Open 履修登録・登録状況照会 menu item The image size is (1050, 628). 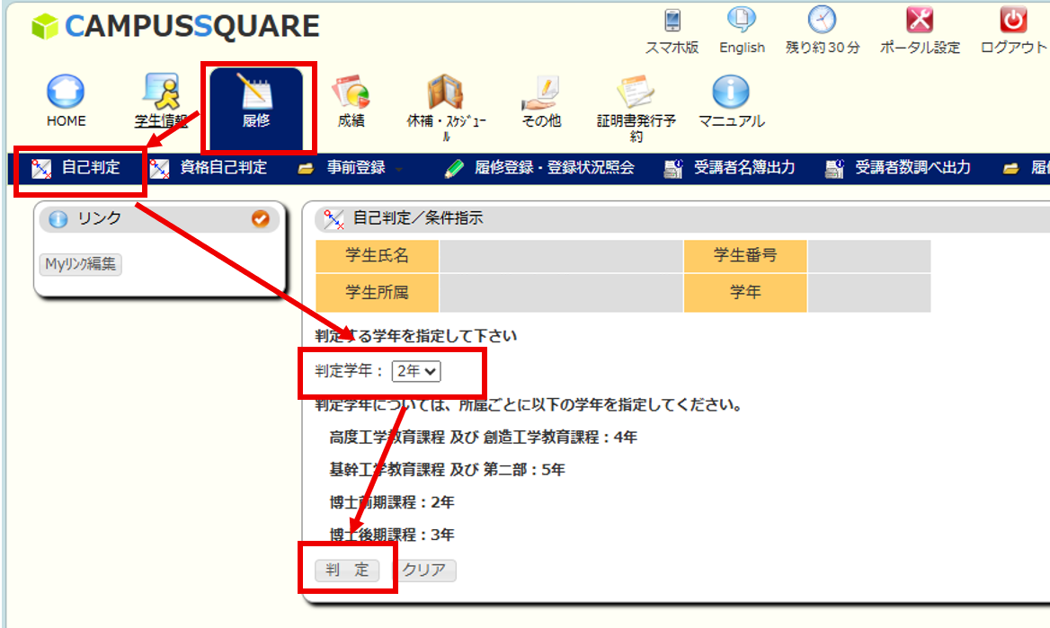pyautogui.click(x=539, y=168)
